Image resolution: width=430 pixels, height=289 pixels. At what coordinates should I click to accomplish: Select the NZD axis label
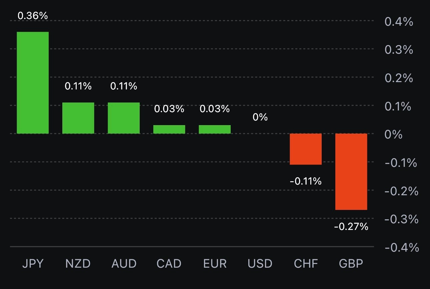click(78, 264)
